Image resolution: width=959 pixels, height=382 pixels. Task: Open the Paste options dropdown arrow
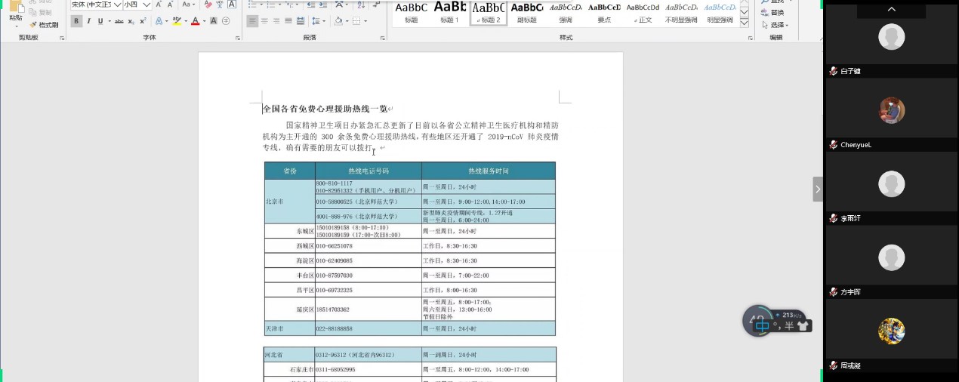(x=16, y=26)
